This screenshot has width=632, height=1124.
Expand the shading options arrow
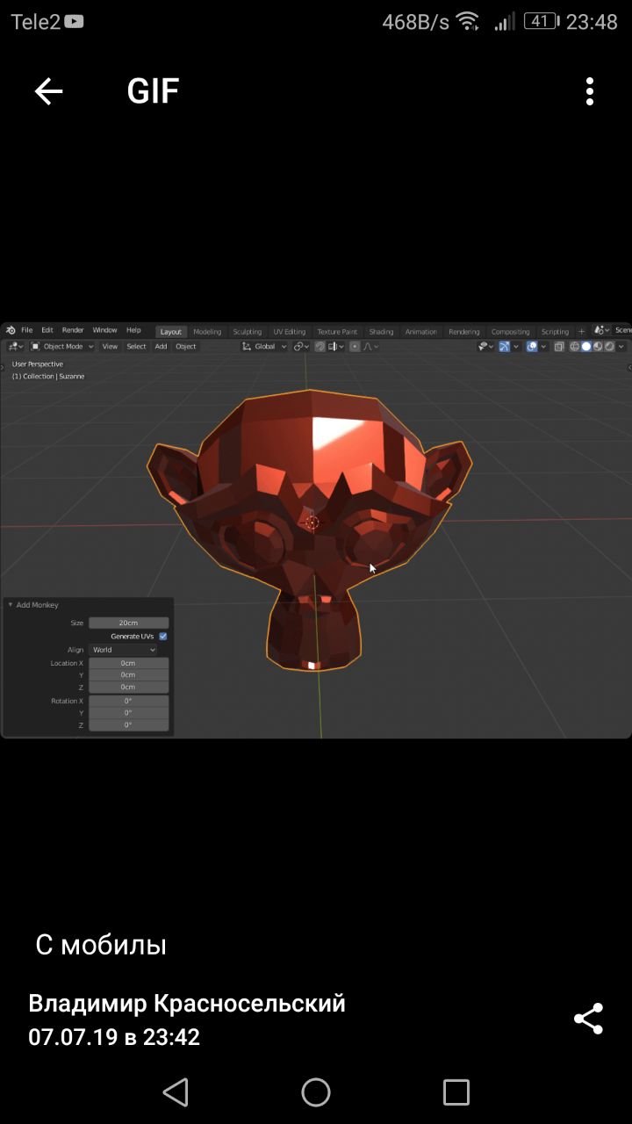tap(621, 347)
